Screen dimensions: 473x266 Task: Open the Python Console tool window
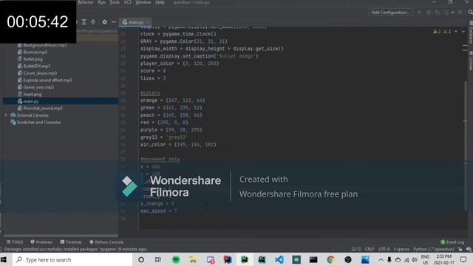pyautogui.click(x=106, y=242)
